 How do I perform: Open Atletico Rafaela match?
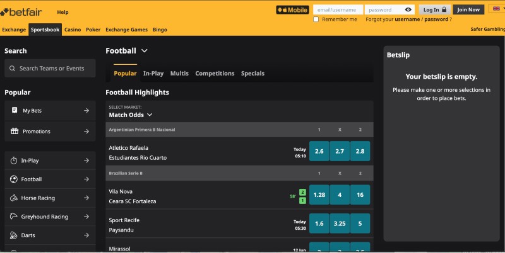pyautogui.click(x=138, y=152)
